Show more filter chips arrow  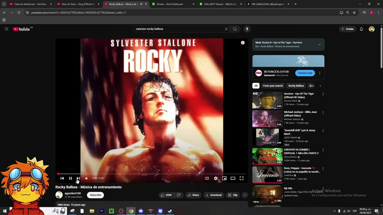(x=320, y=86)
